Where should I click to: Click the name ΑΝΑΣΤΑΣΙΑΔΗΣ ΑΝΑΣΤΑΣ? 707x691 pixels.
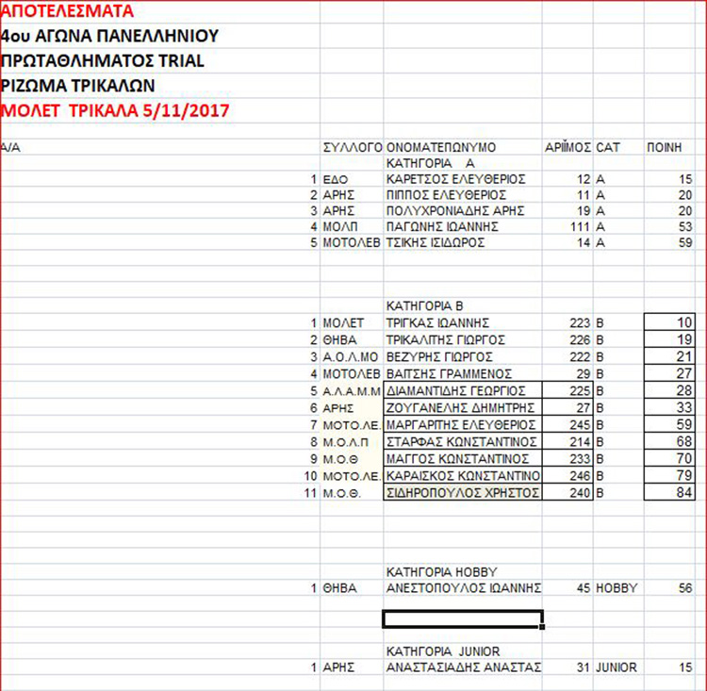(464, 667)
